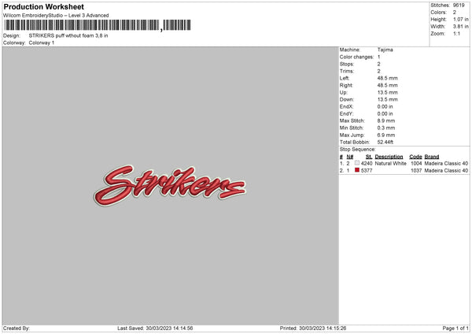Select the 'Colorway 1' value
This screenshot has height=334, width=472.
pos(42,43)
